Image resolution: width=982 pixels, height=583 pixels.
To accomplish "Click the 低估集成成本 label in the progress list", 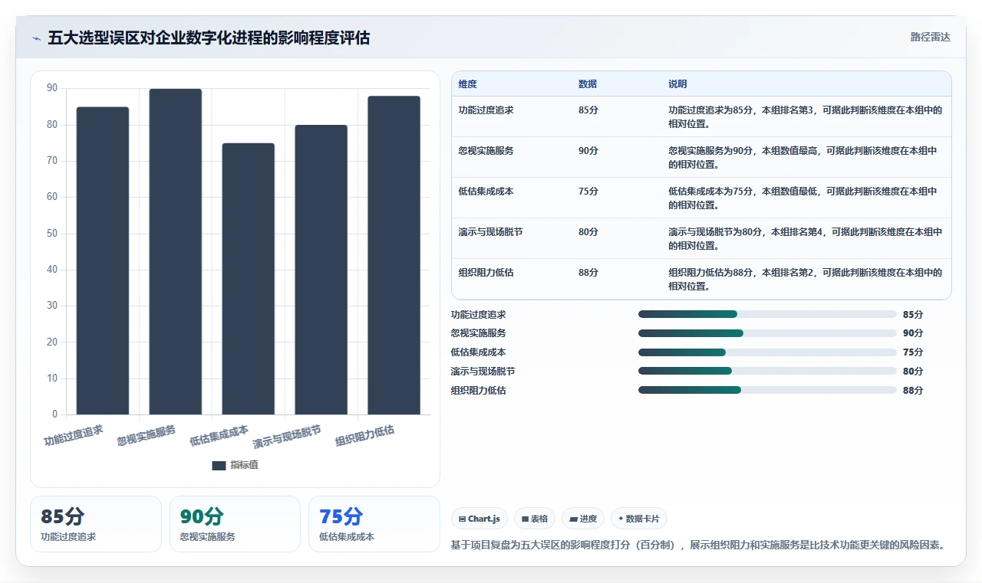I will tap(479, 352).
